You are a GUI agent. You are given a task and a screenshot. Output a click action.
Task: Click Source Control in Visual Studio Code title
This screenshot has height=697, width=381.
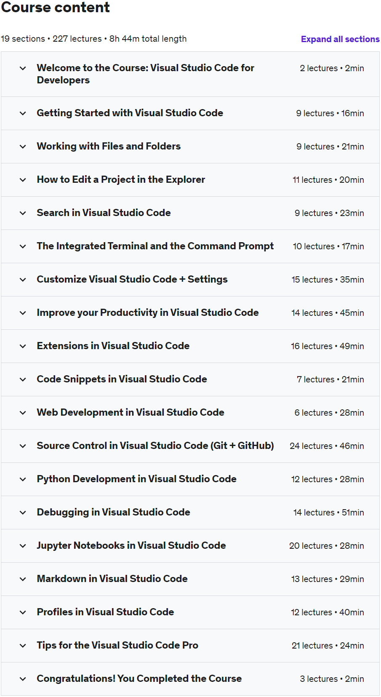tap(155, 446)
